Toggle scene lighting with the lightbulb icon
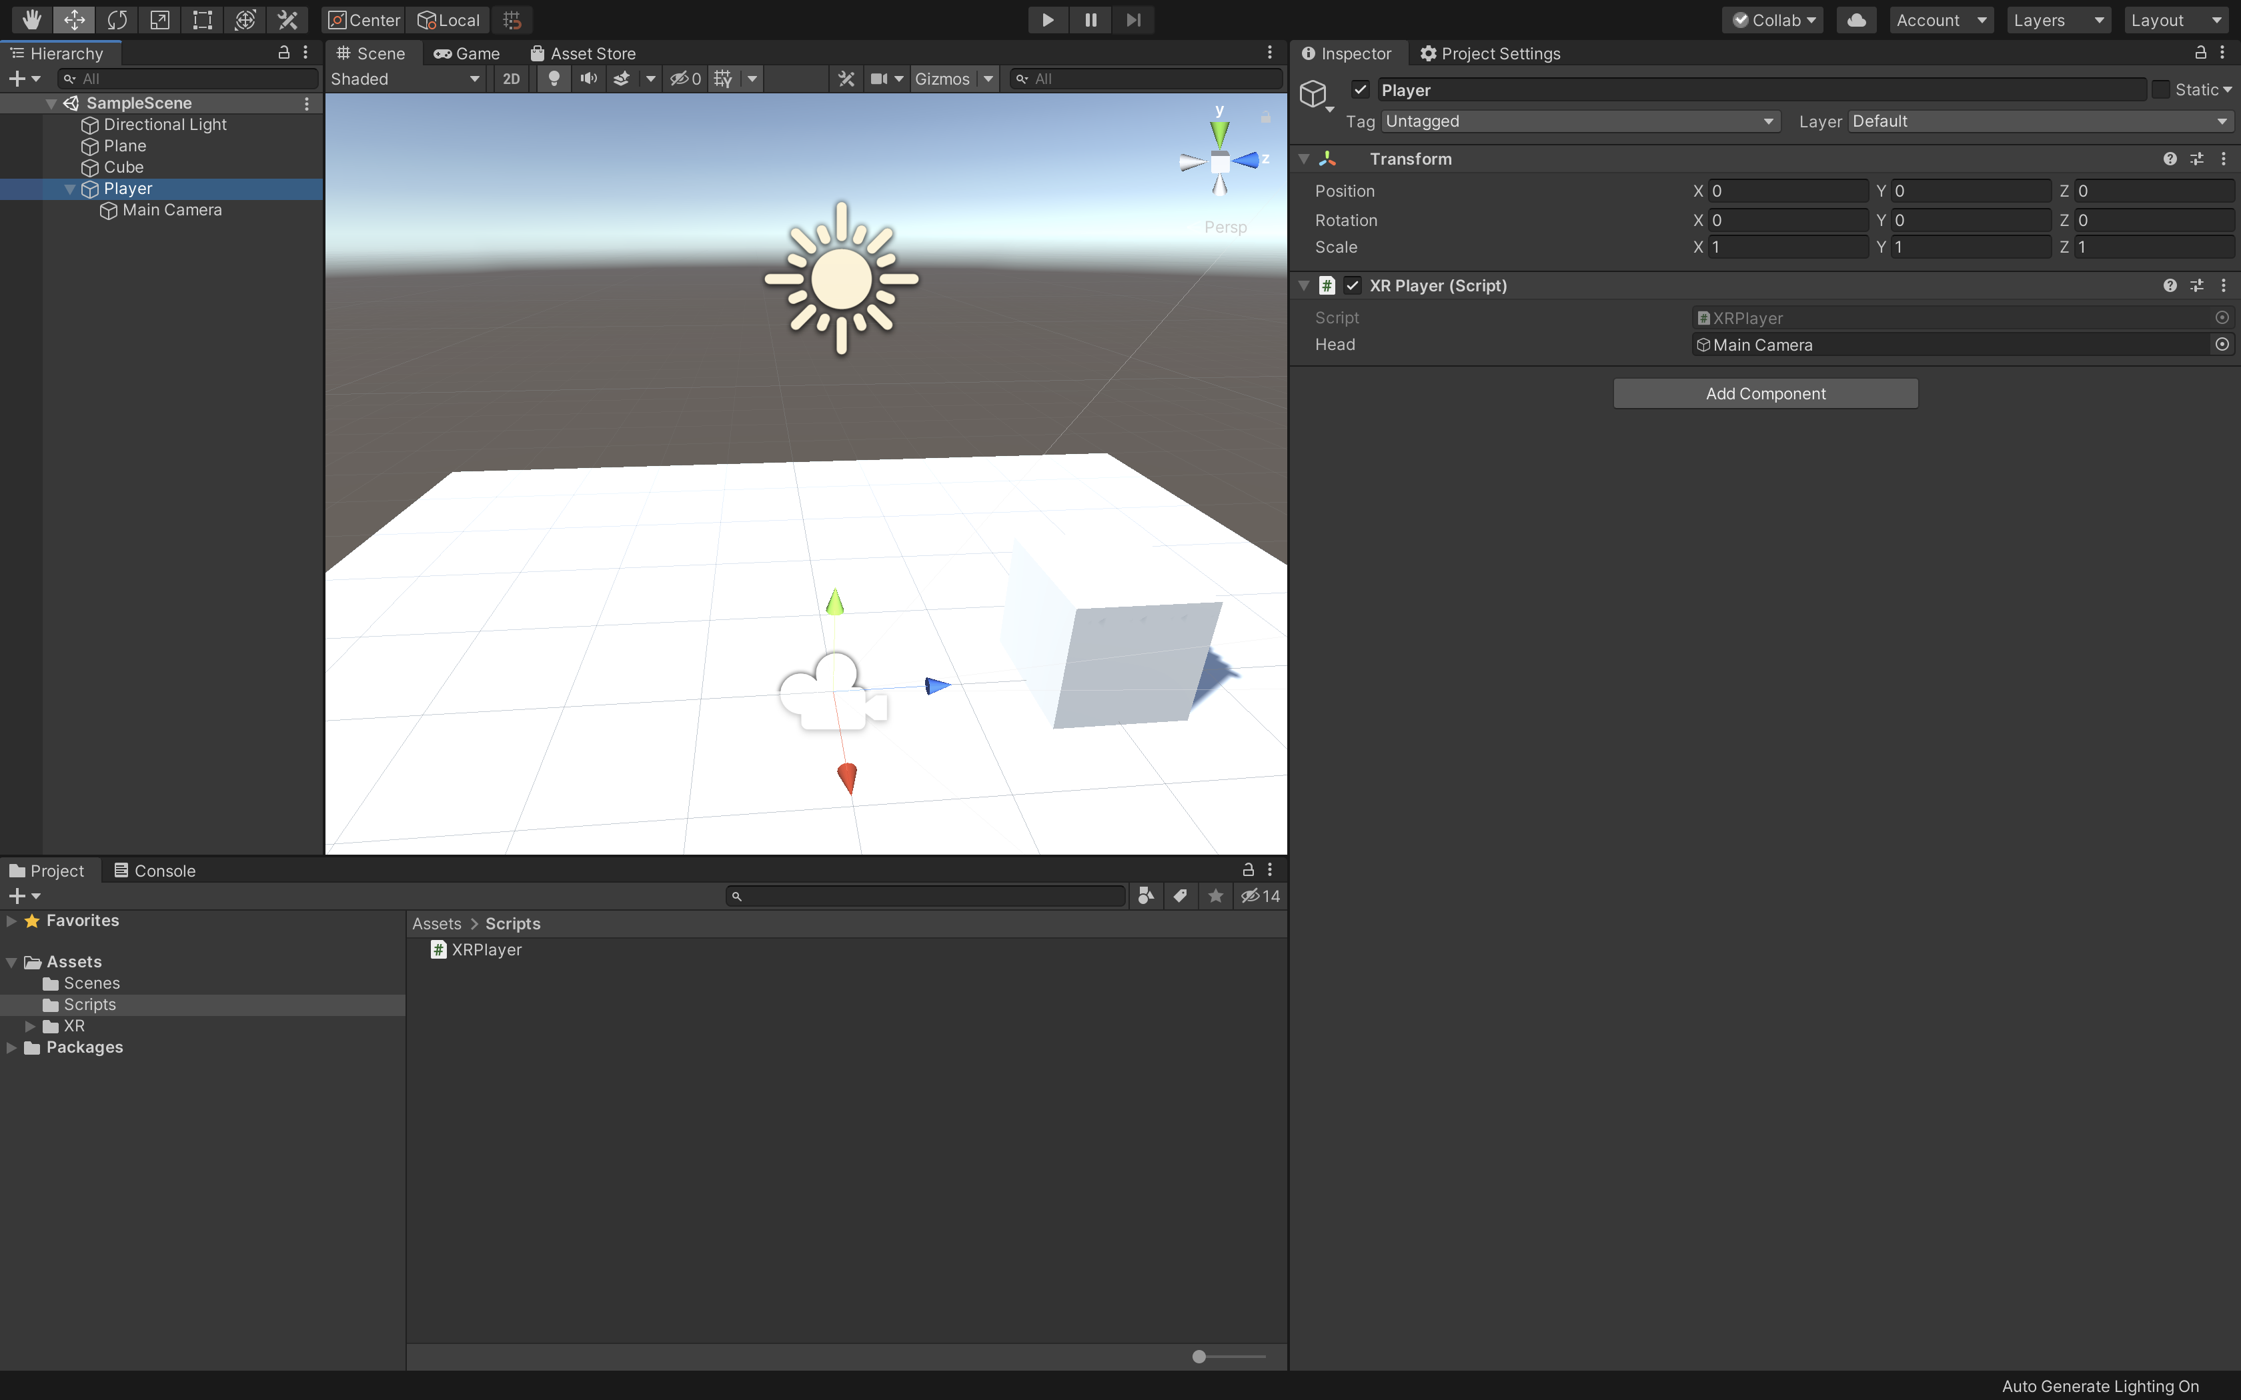Image resolution: width=2241 pixels, height=1400 pixels. 554,79
